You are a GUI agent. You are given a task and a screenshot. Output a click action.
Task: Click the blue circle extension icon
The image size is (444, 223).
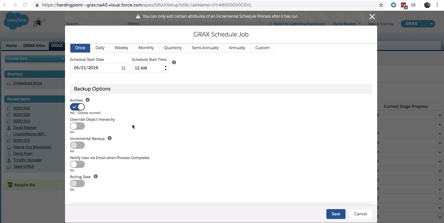(394, 5)
